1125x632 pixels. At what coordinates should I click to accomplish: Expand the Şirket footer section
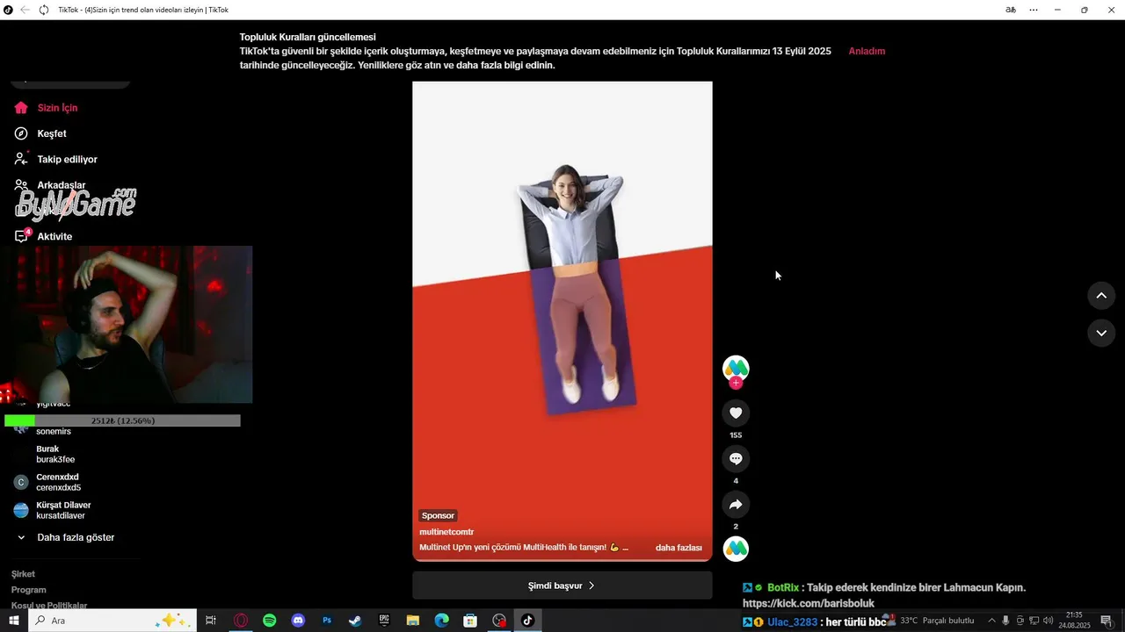pyautogui.click(x=24, y=574)
